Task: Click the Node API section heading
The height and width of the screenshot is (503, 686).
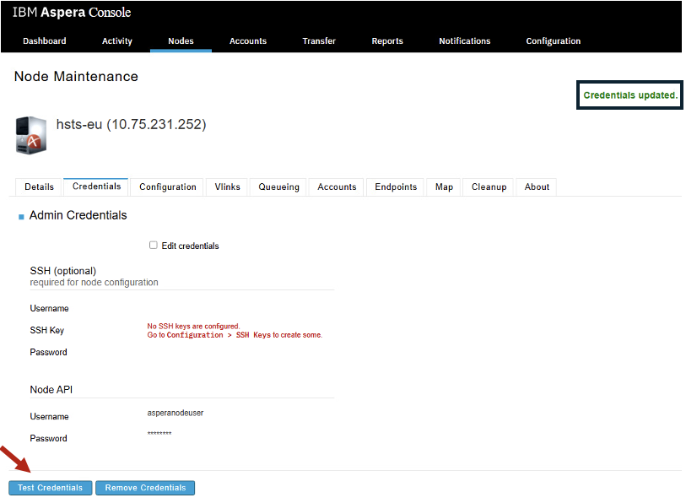Action: (51, 390)
